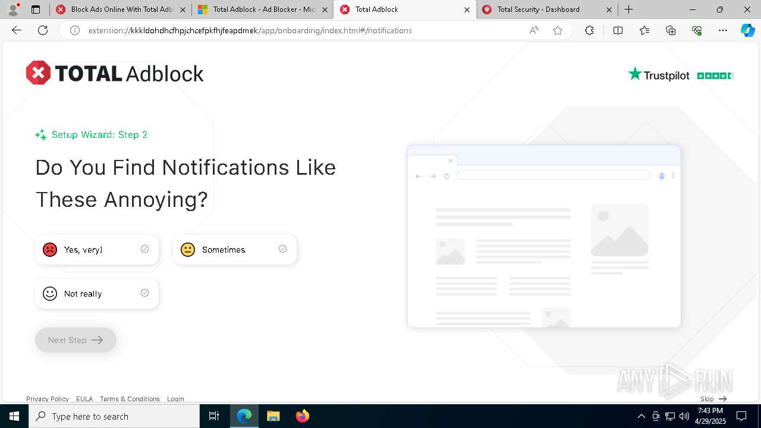Viewport: 761px width, 428px height.
Task: Open Windows notification center
Action: [x=741, y=416]
